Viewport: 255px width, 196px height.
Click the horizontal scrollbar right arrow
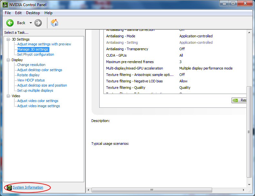tap(243, 190)
